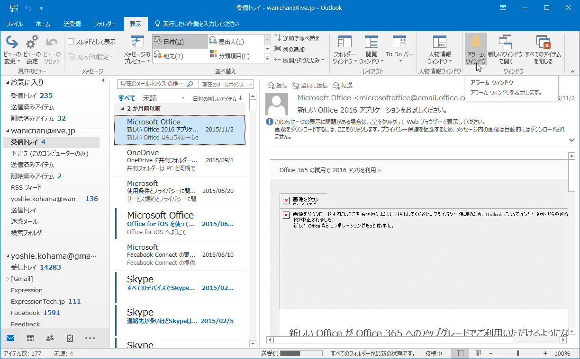The width and height of the screenshot is (580, 359).
Task: Click the Tell Me box (実行したい作業)
Action: (x=197, y=24)
